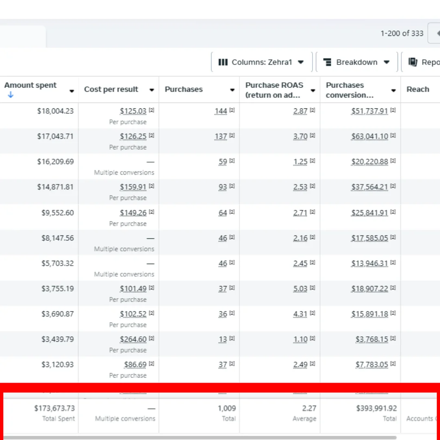Viewport: 440px width, 440px height.
Task: Click the blue sort arrow under Amount spent
Action: (11, 95)
